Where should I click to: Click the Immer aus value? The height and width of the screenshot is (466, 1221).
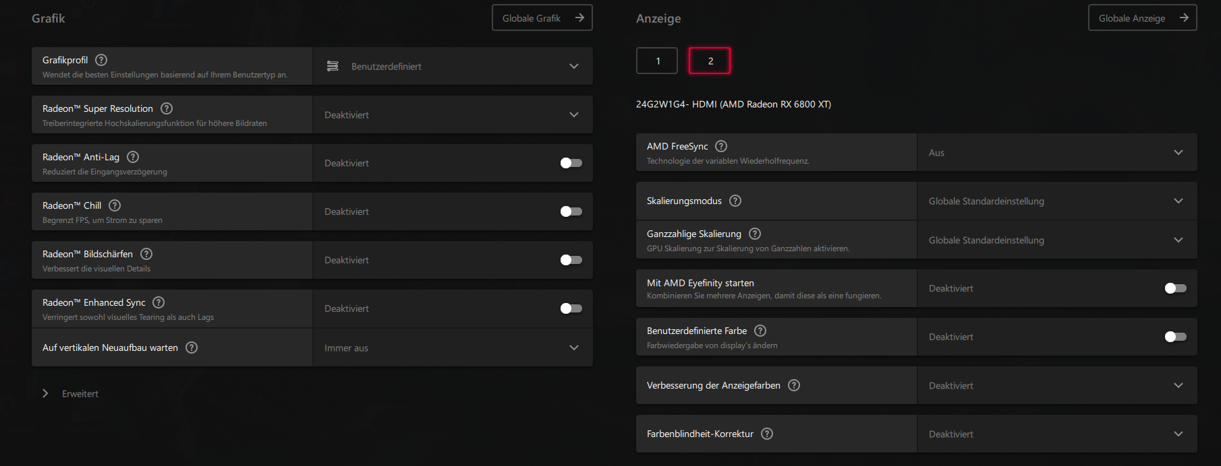click(x=346, y=348)
